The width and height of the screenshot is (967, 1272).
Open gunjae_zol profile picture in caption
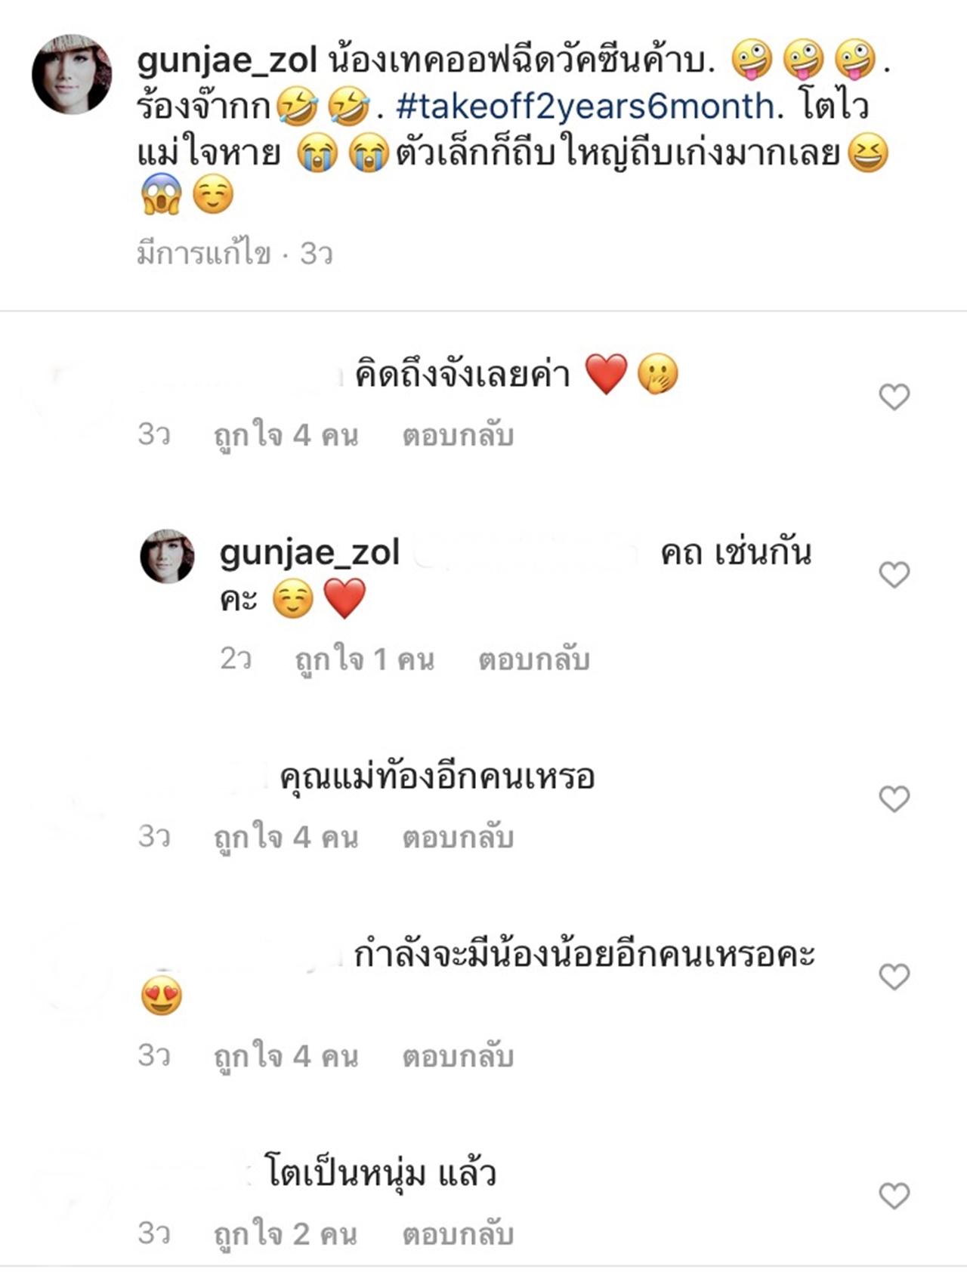(72, 74)
